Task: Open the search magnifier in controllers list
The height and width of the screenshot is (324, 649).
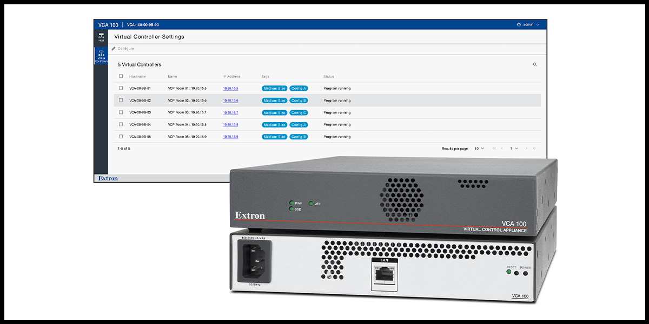Action: click(x=535, y=64)
